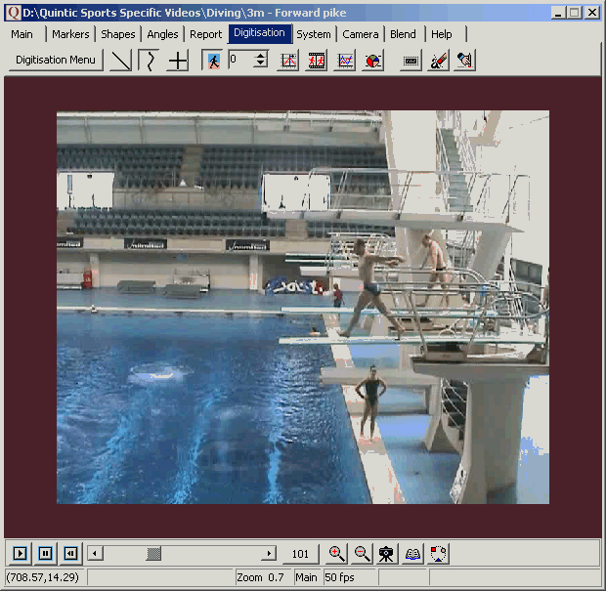606x591 pixels.
Task: Switch to the Main tab
Action: click(x=22, y=34)
